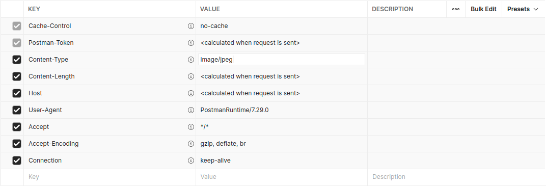This screenshot has width=546, height=186.
Task: Switch to Bulk Edit mode
Action: click(483, 9)
